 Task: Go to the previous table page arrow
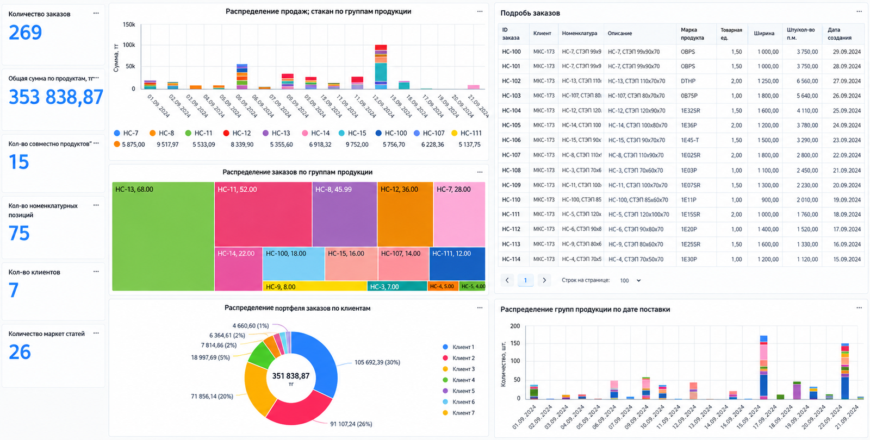coord(507,280)
